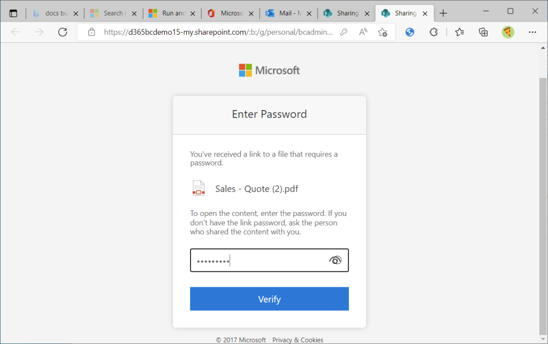Add this page to favorites star icon
548x344 pixels.
[382, 32]
